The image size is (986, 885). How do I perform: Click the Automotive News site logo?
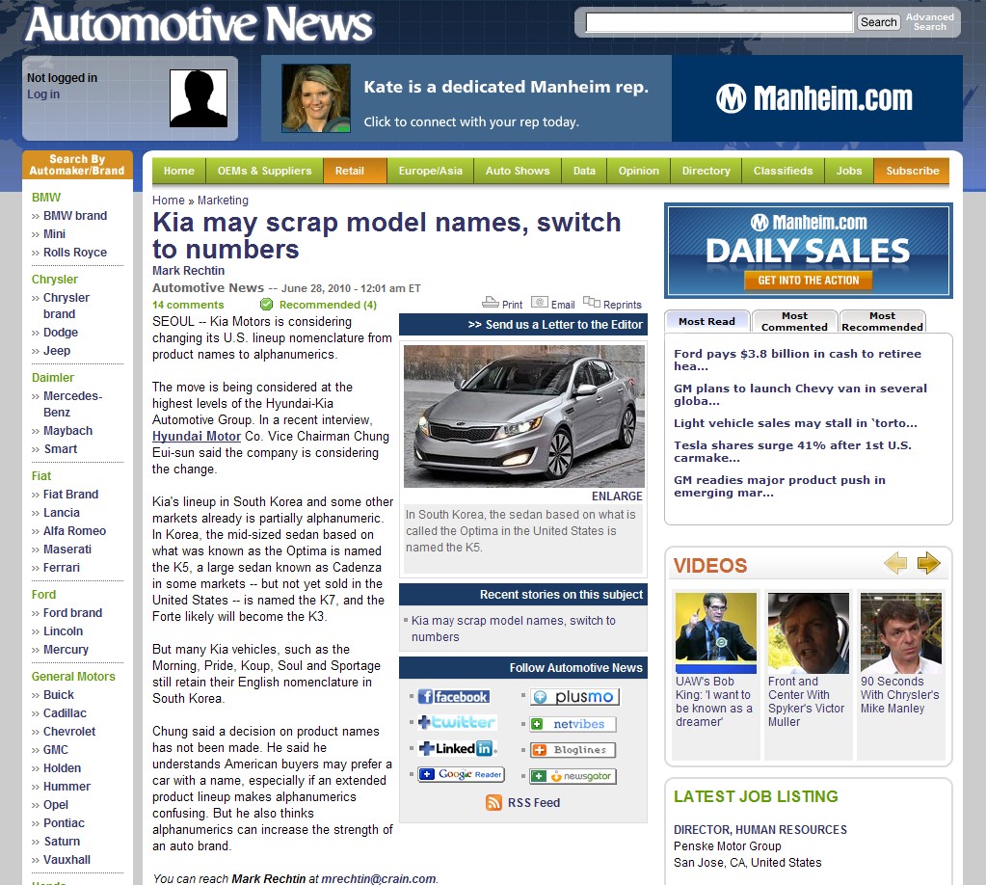pos(200,25)
